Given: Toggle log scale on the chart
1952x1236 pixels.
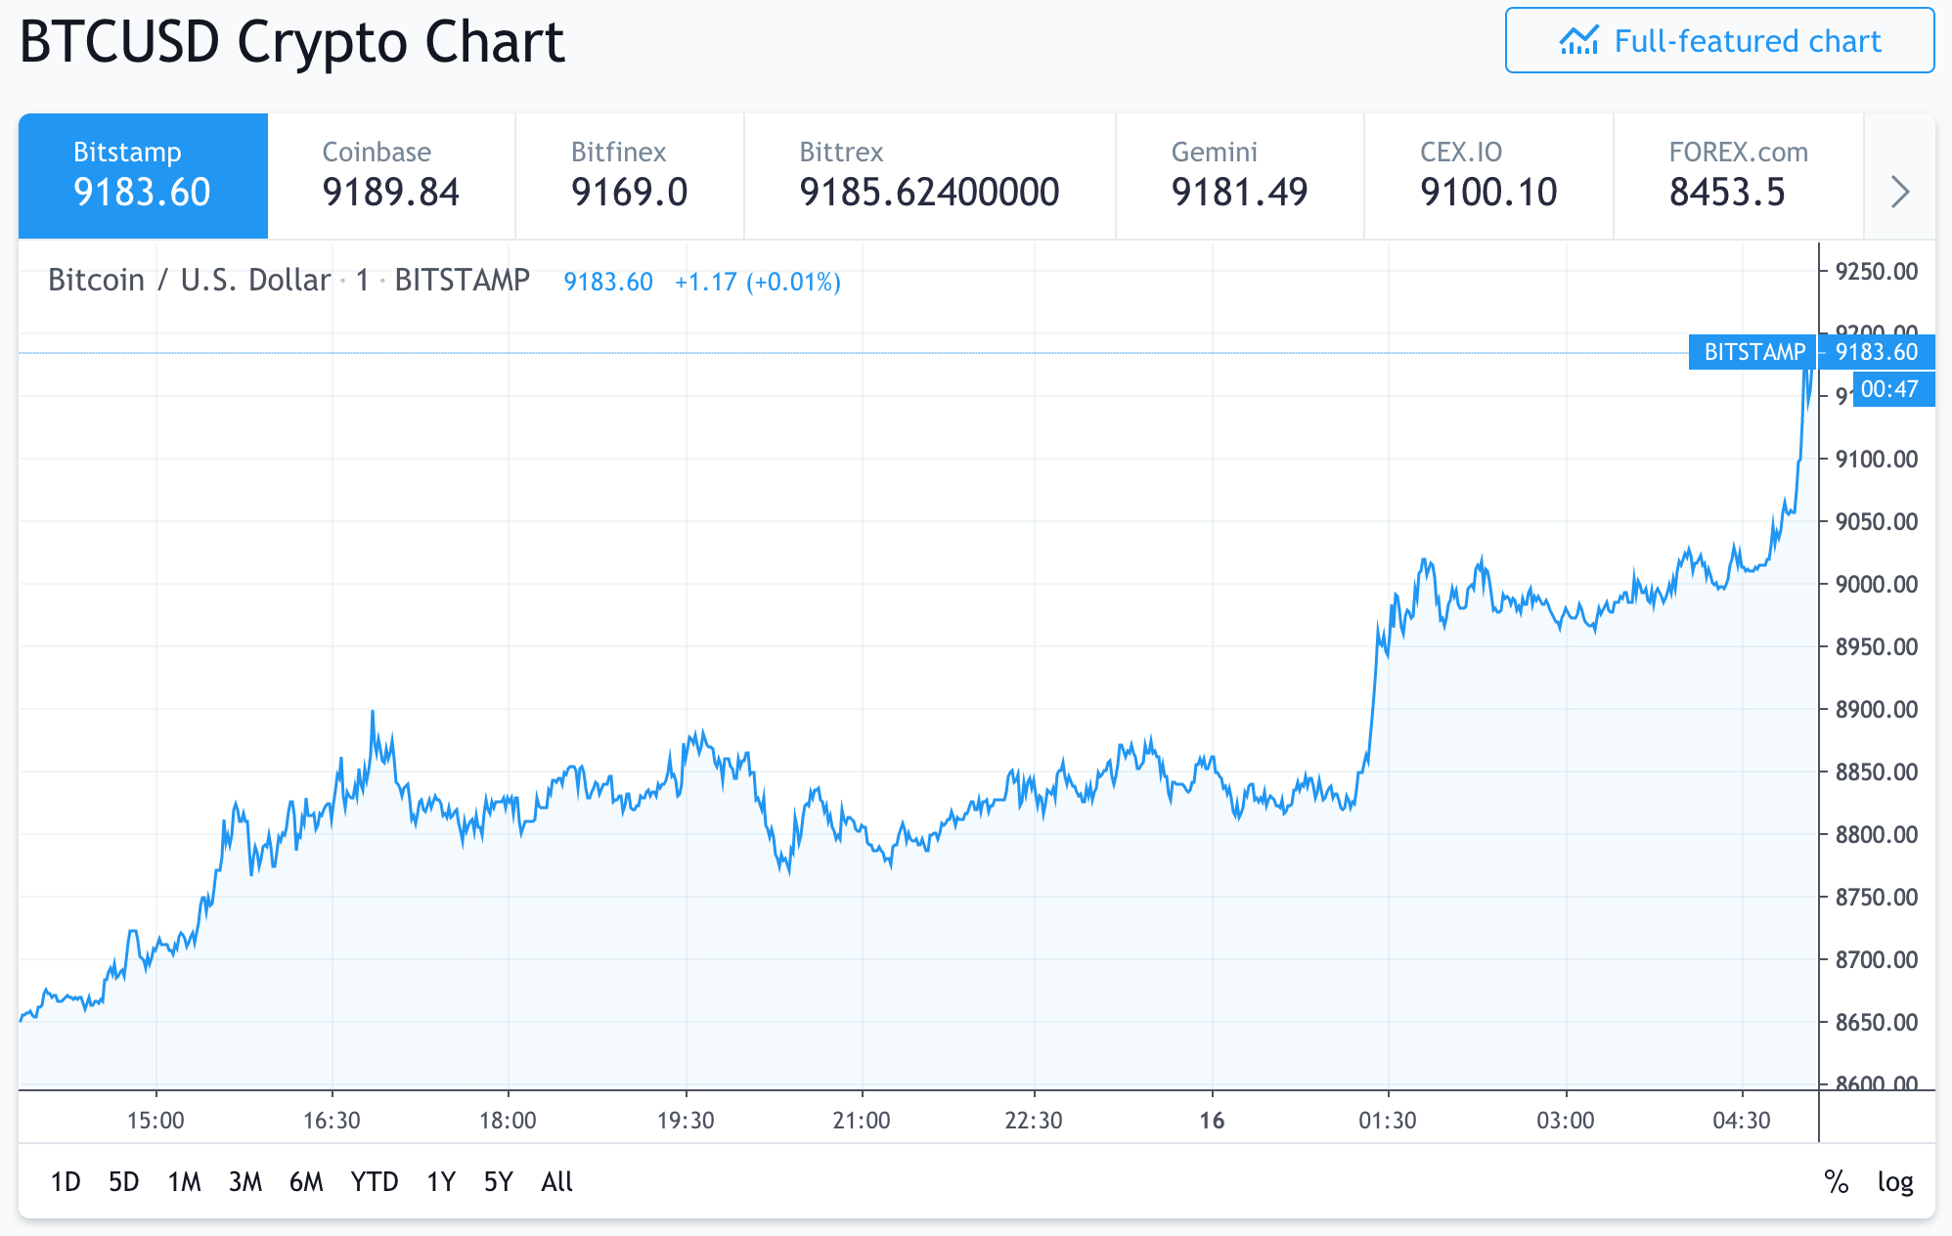Looking at the screenshot, I should tap(1894, 1182).
